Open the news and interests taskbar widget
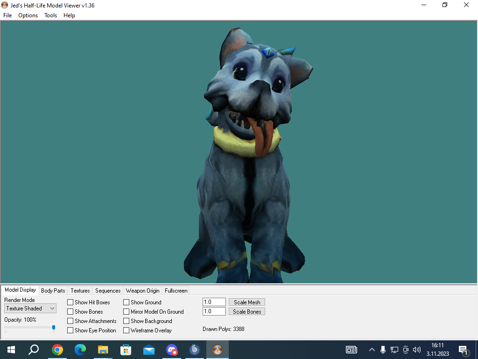This screenshot has height=359, width=478. click(351, 350)
